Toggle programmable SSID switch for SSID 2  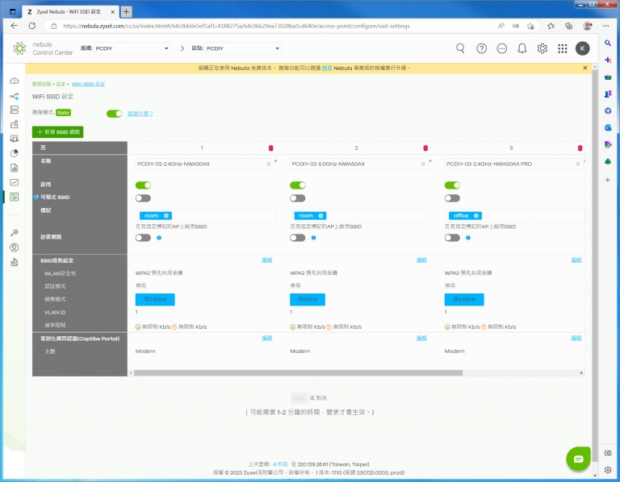point(298,198)
